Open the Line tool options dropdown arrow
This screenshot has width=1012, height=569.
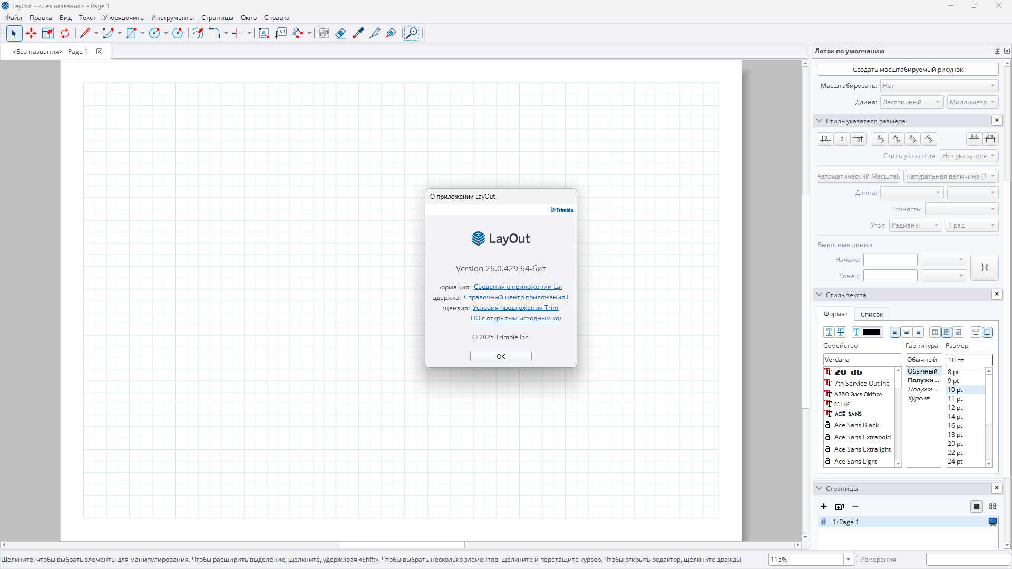pos(96,33)
